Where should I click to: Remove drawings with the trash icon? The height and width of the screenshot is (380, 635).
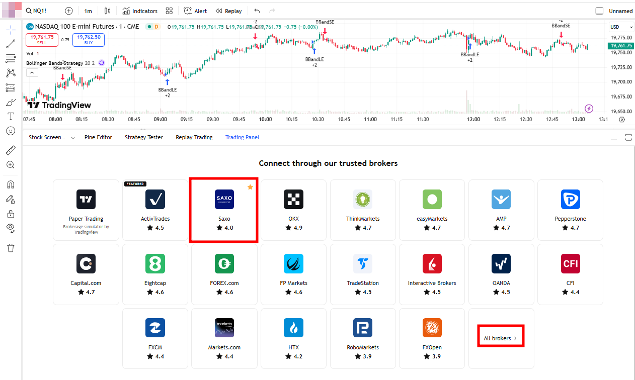tap(11, 247)
